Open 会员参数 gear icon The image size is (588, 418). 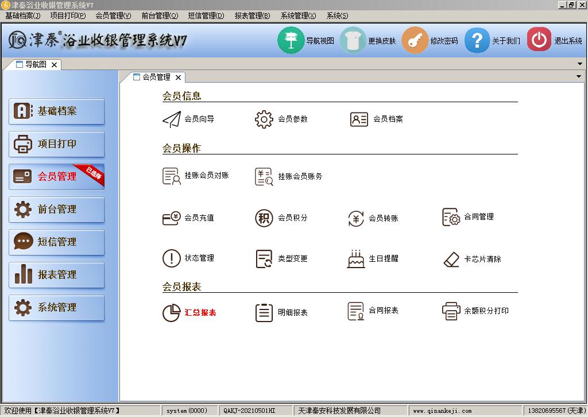[264, 119]
